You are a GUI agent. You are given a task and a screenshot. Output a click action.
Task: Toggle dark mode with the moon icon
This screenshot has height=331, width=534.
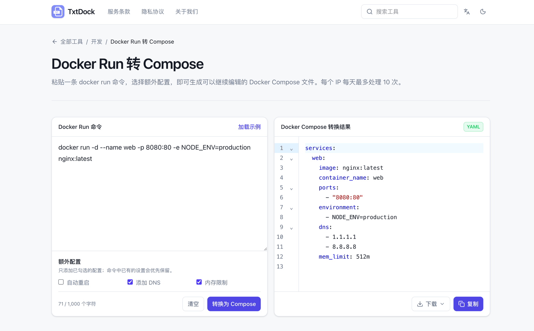[x=483, y=12]
